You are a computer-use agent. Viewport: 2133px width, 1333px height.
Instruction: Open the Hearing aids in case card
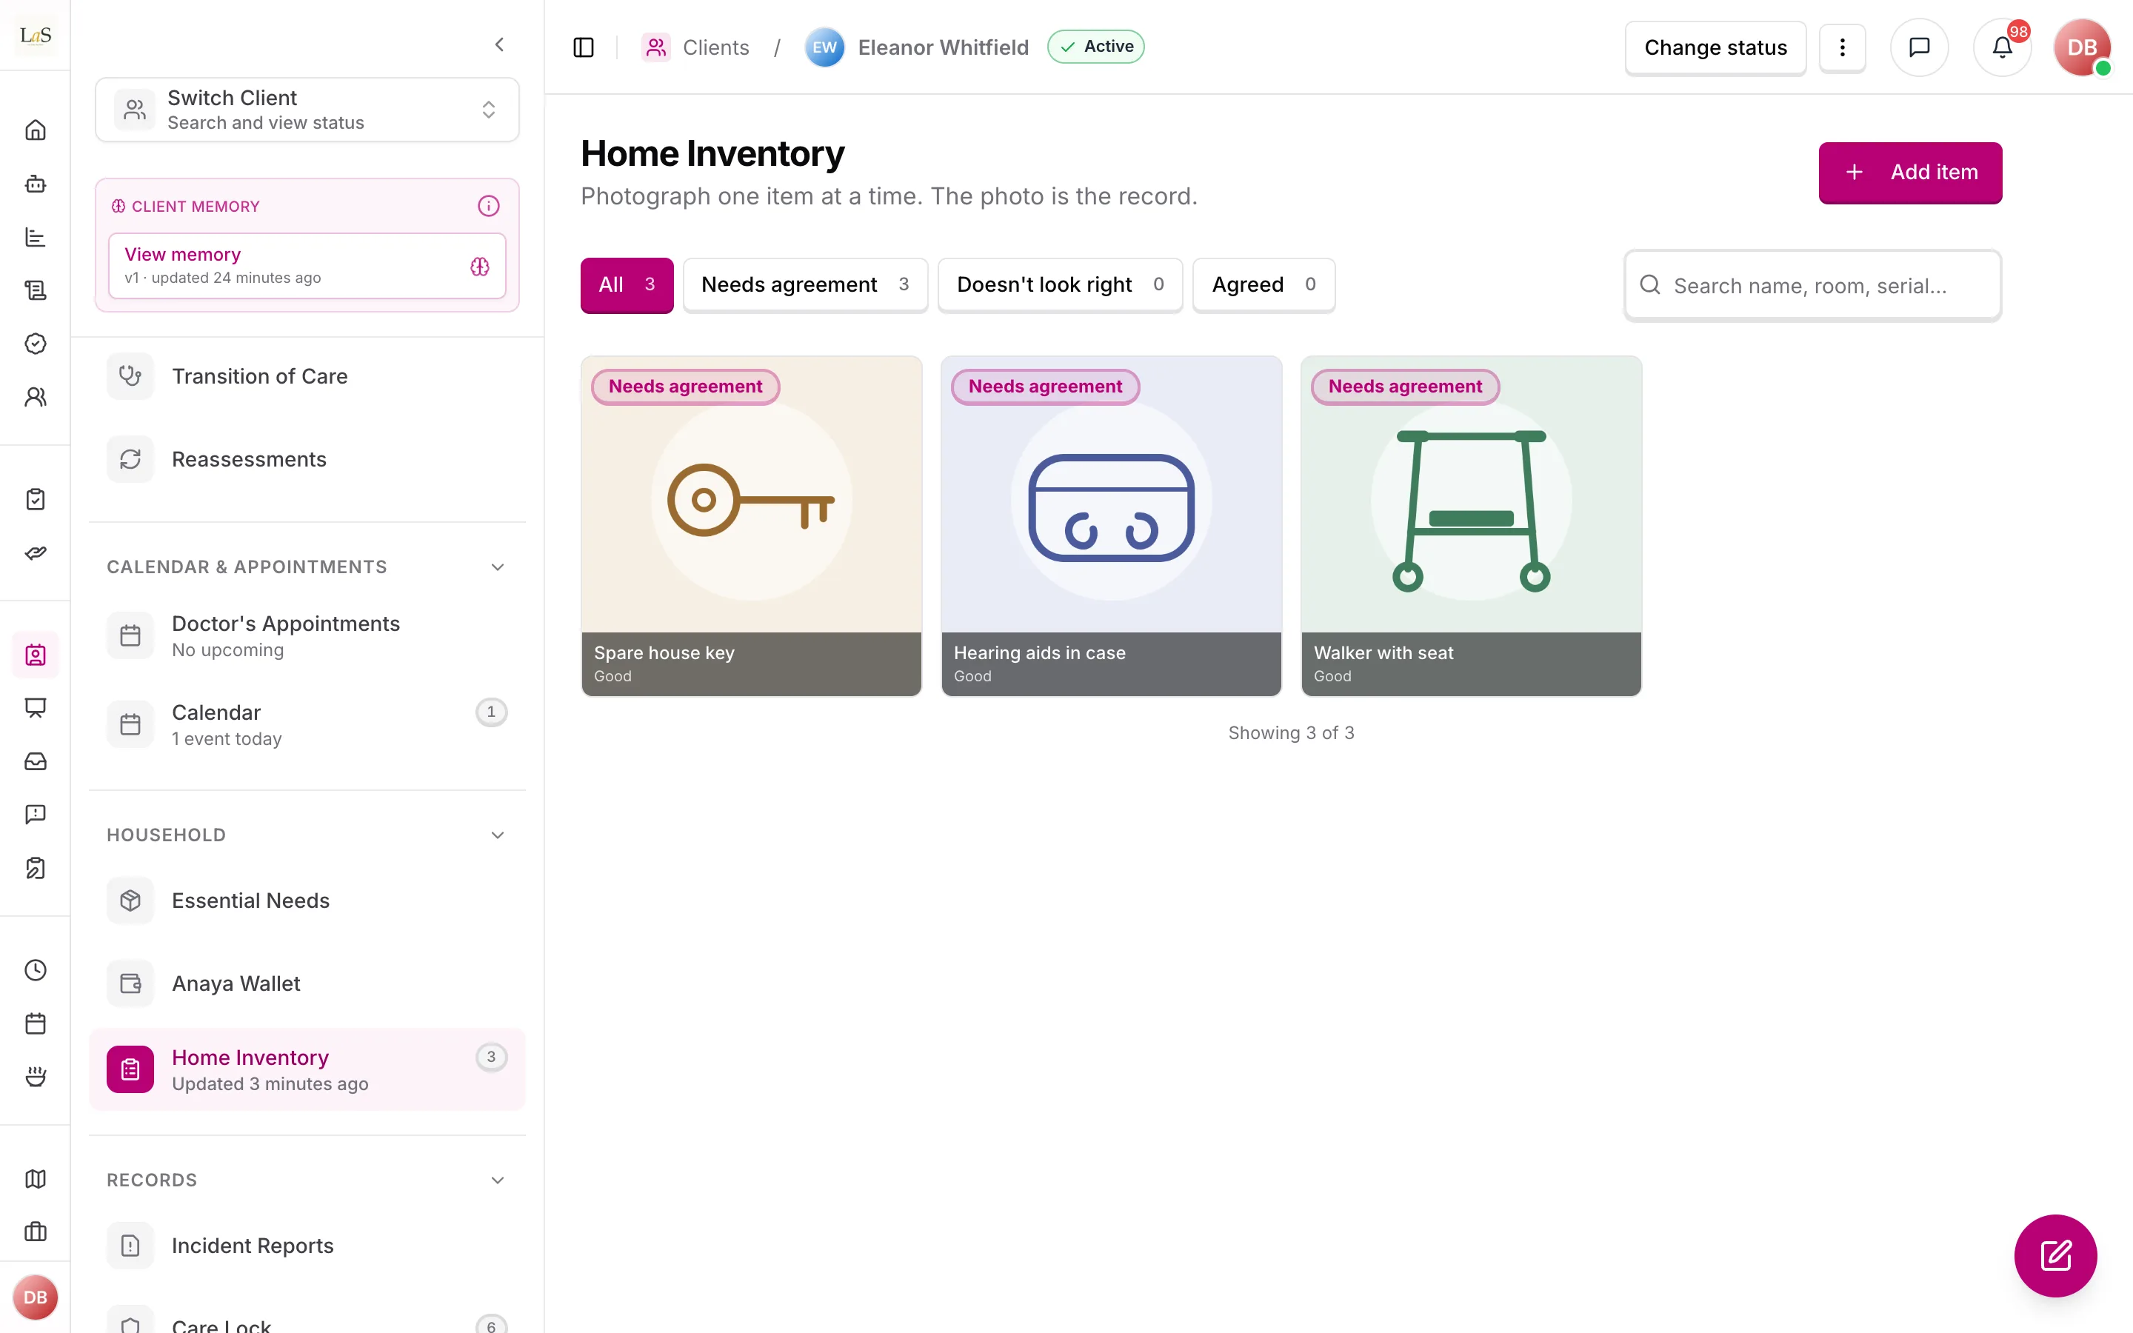click(1111, 527)
